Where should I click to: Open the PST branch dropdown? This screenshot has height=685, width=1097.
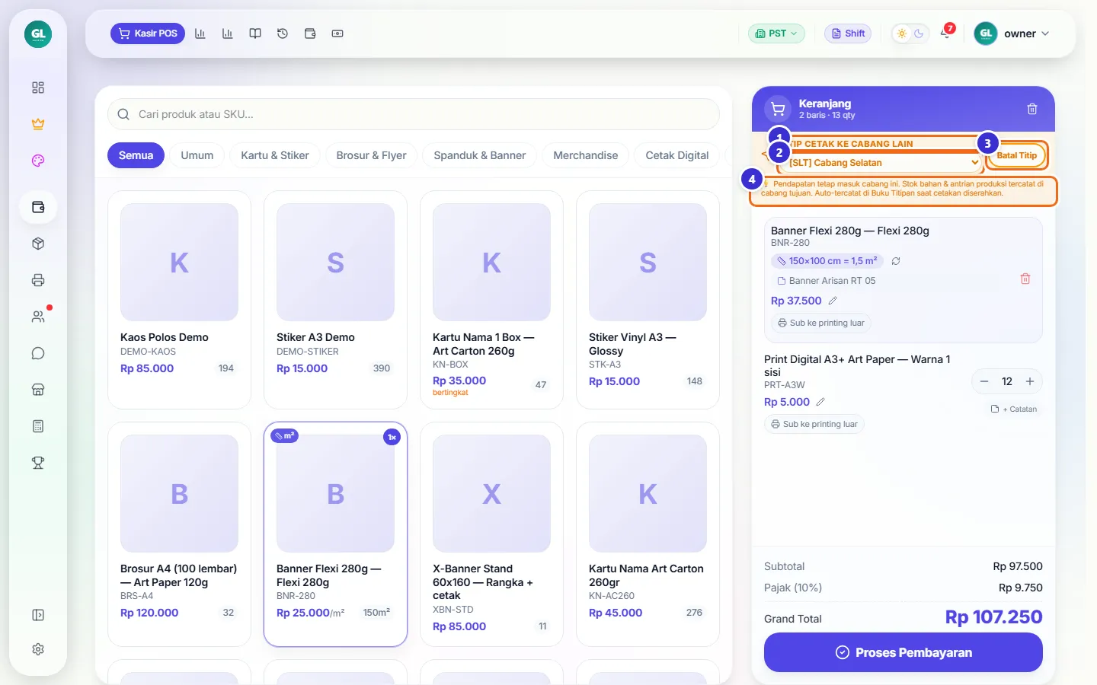click(x=776, y=33)
